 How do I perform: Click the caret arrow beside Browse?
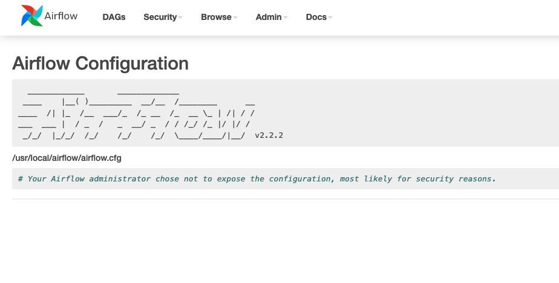pyautogui.click(x=235, y=18)
